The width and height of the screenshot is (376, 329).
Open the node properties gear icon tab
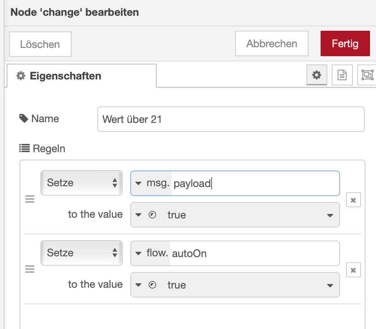[317, 75]
